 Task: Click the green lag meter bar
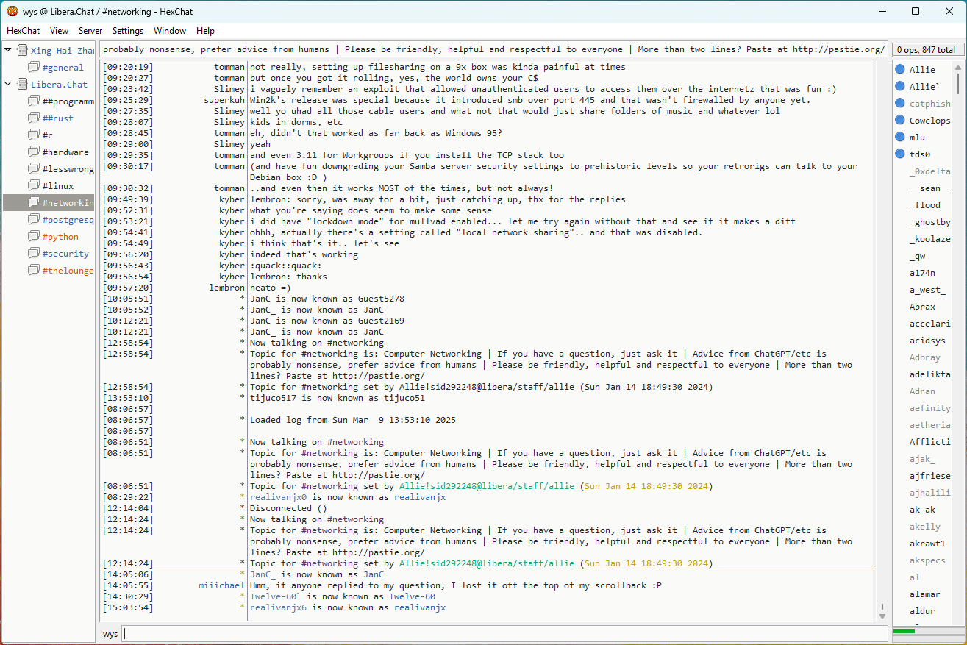click(904, 631)
